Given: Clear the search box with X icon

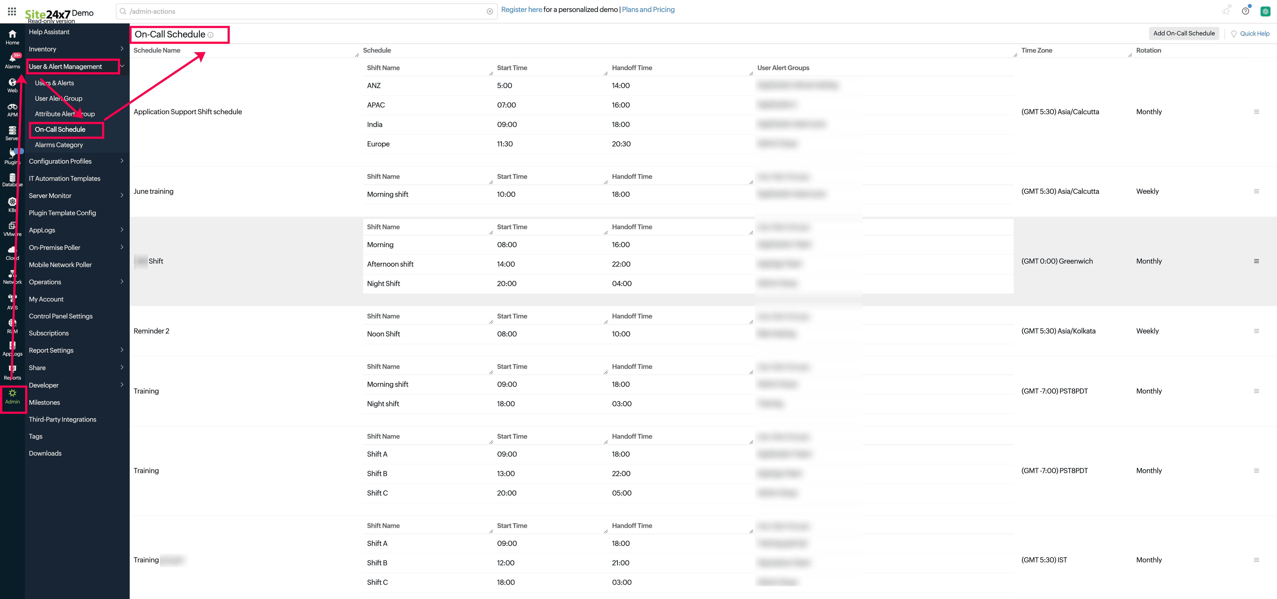Looking at the screenshot, I should point(490,11).
